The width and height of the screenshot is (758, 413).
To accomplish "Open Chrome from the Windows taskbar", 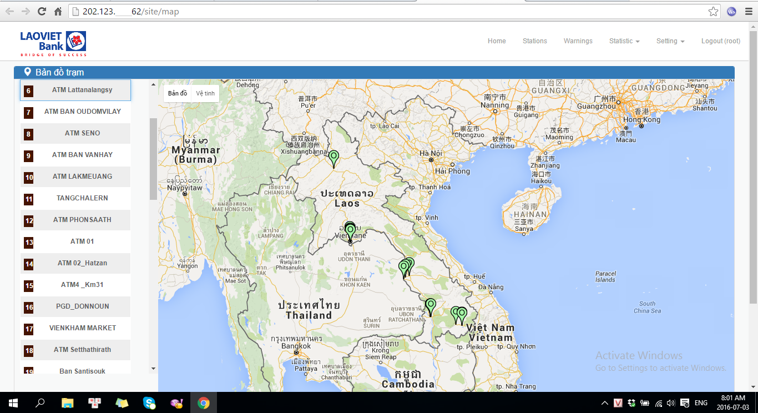I will click(x=204, y=403).
